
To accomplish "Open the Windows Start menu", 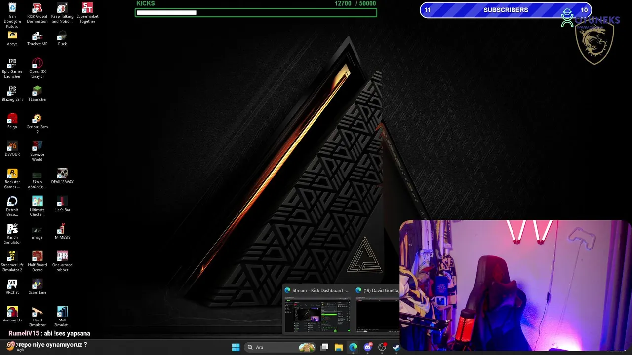I will click(236, 347).
